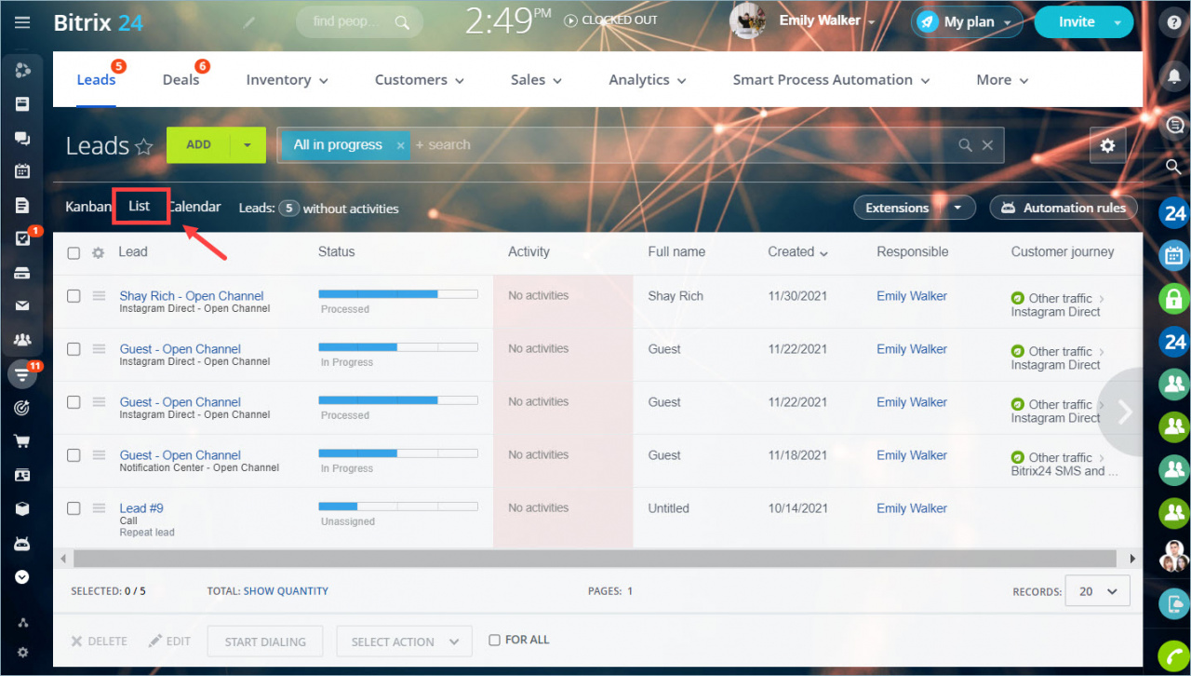Switch to Calendar view
Screen dimensions: 1191x676
coord(194,207)
